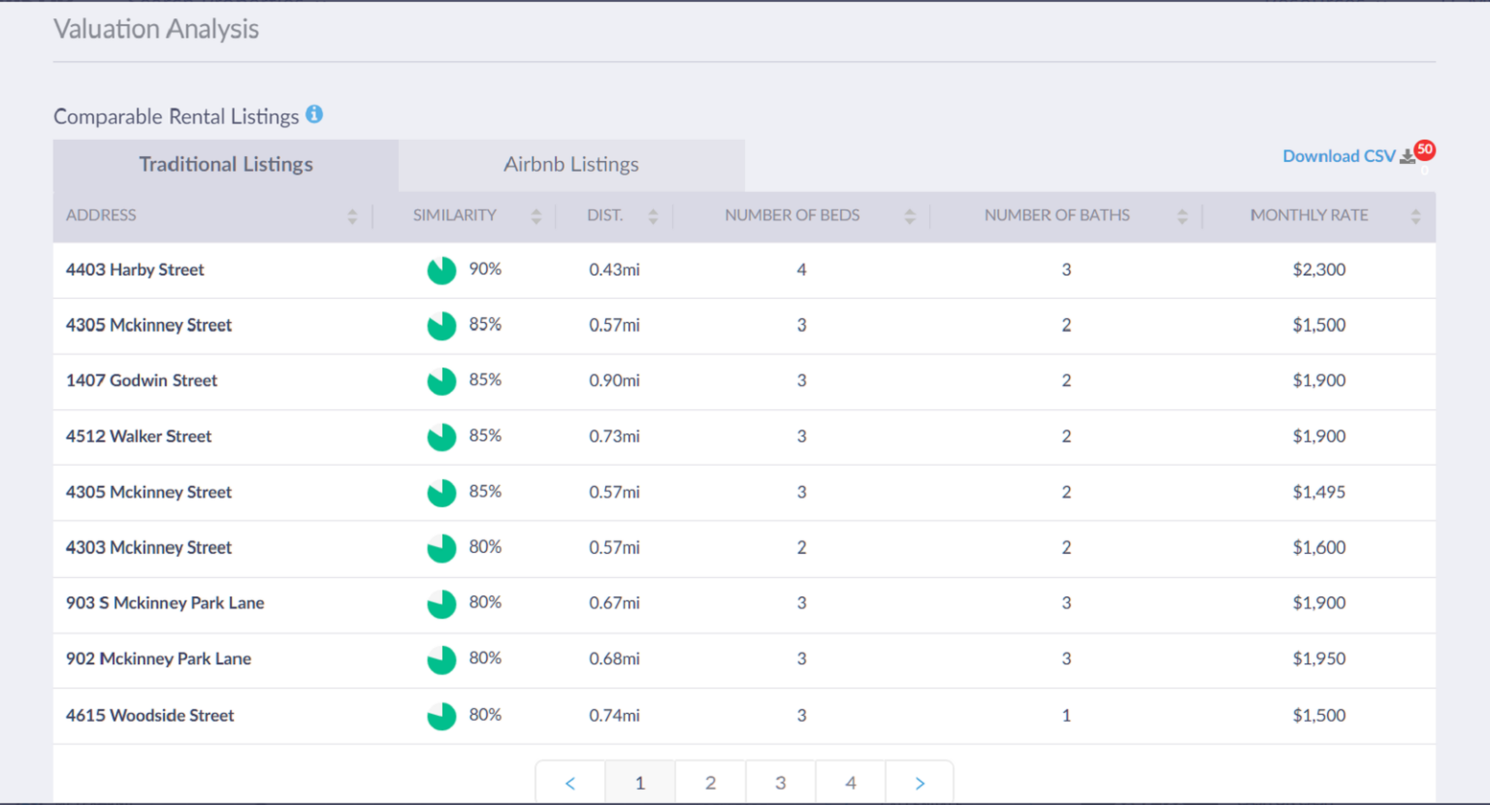Open page 2 of the results
The width and height of the screenshot is (1490, 805).
[710, 782]
